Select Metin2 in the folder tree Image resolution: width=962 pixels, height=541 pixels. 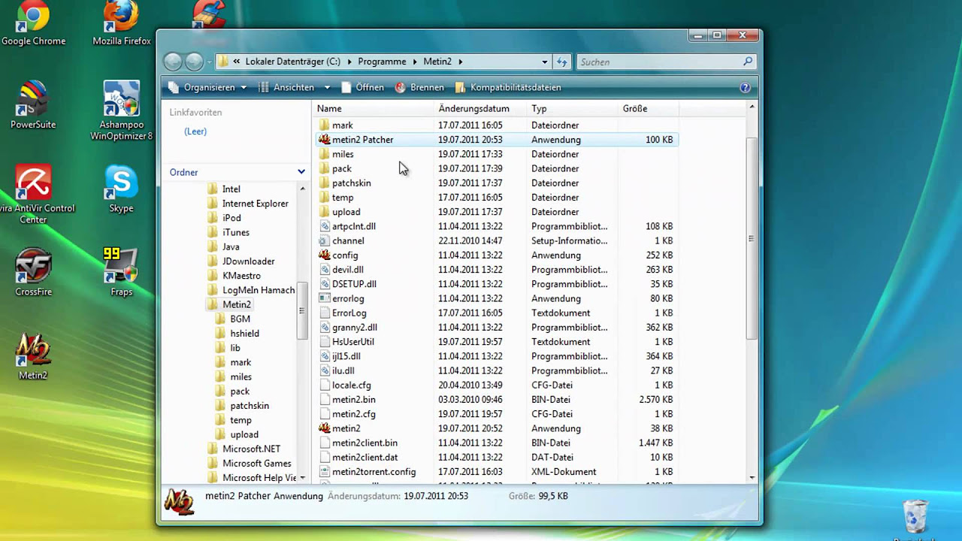tap(237, 304)
